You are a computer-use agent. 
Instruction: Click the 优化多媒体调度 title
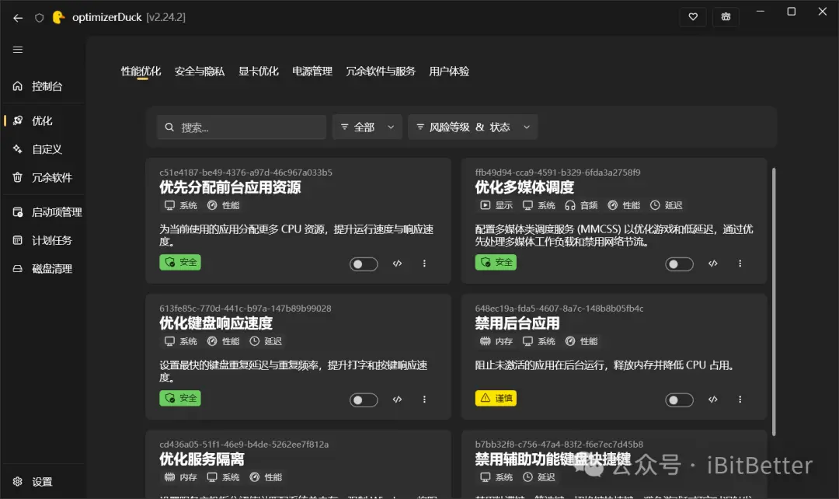(524, 187)
